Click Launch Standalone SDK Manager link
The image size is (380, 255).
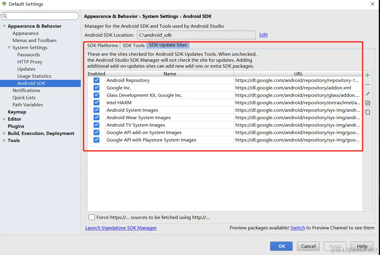(x=121, y=228)
